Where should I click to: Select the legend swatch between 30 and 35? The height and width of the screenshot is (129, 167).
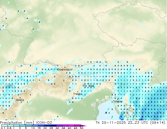[59, 126]
